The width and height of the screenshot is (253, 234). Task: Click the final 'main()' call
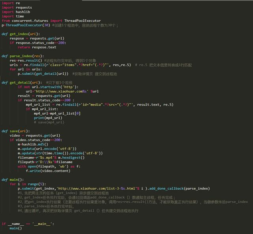(16, 228)
